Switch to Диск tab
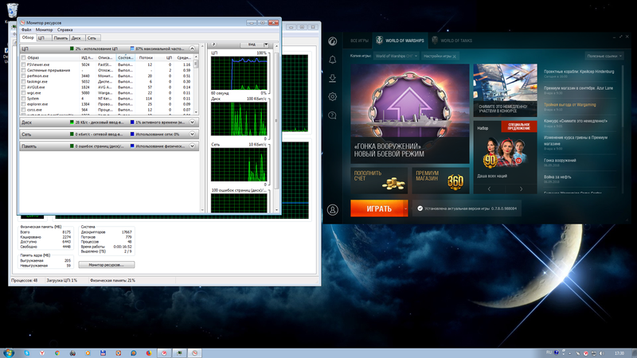Screen dimensions: 637x358 76,37
